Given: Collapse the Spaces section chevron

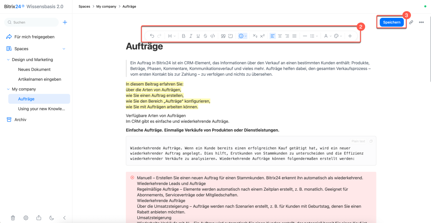Looking at the screenshot, I should click(64, 49).
